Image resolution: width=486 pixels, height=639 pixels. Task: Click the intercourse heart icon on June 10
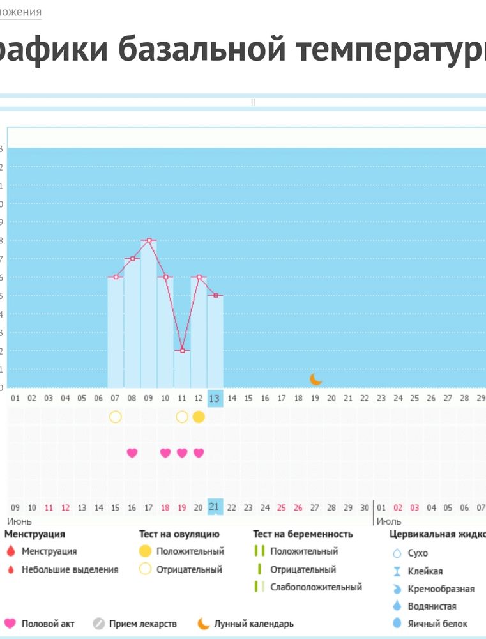165,453
